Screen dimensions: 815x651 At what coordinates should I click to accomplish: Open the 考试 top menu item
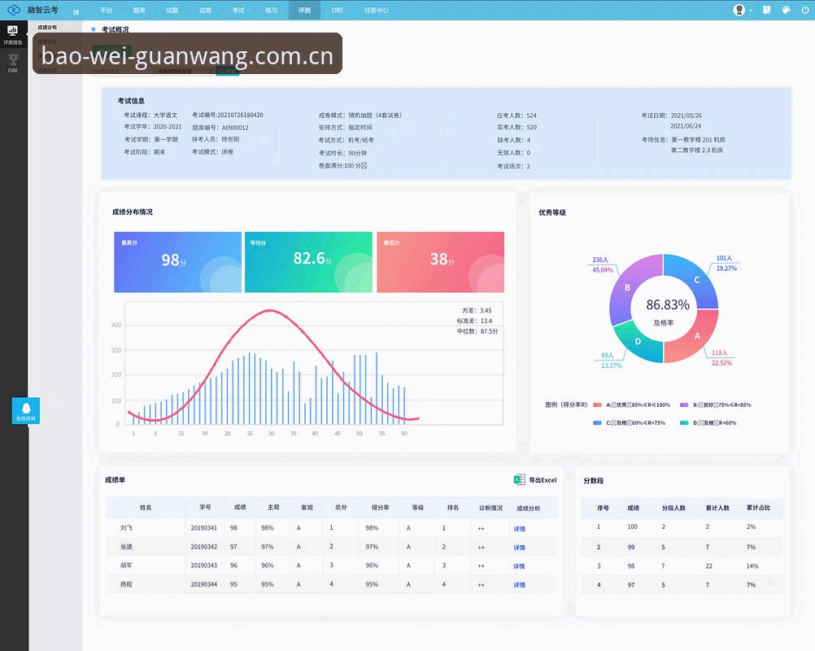[238, 10]
